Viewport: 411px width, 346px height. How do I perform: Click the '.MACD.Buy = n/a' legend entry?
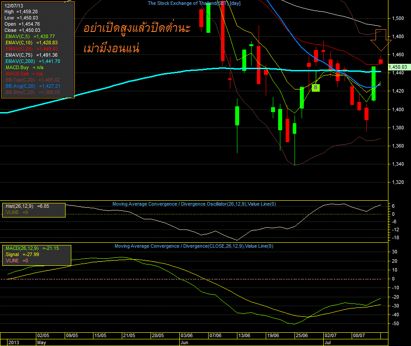click(x=24, y=67)
